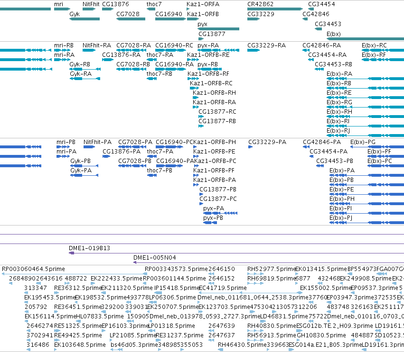Open the RH52977.5prime EST label
404x352 pixels.
(x=272, y=269)
